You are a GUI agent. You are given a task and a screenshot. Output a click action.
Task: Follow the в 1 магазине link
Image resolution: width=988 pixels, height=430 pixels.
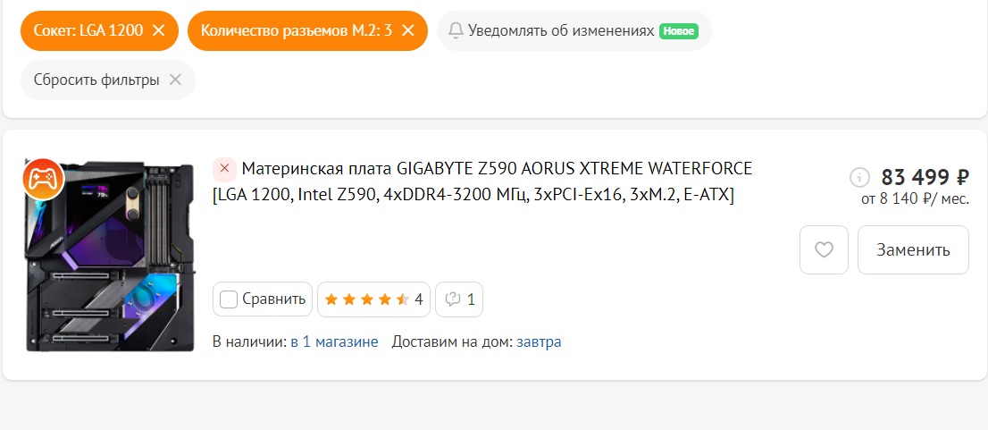[x=335, y=342]
